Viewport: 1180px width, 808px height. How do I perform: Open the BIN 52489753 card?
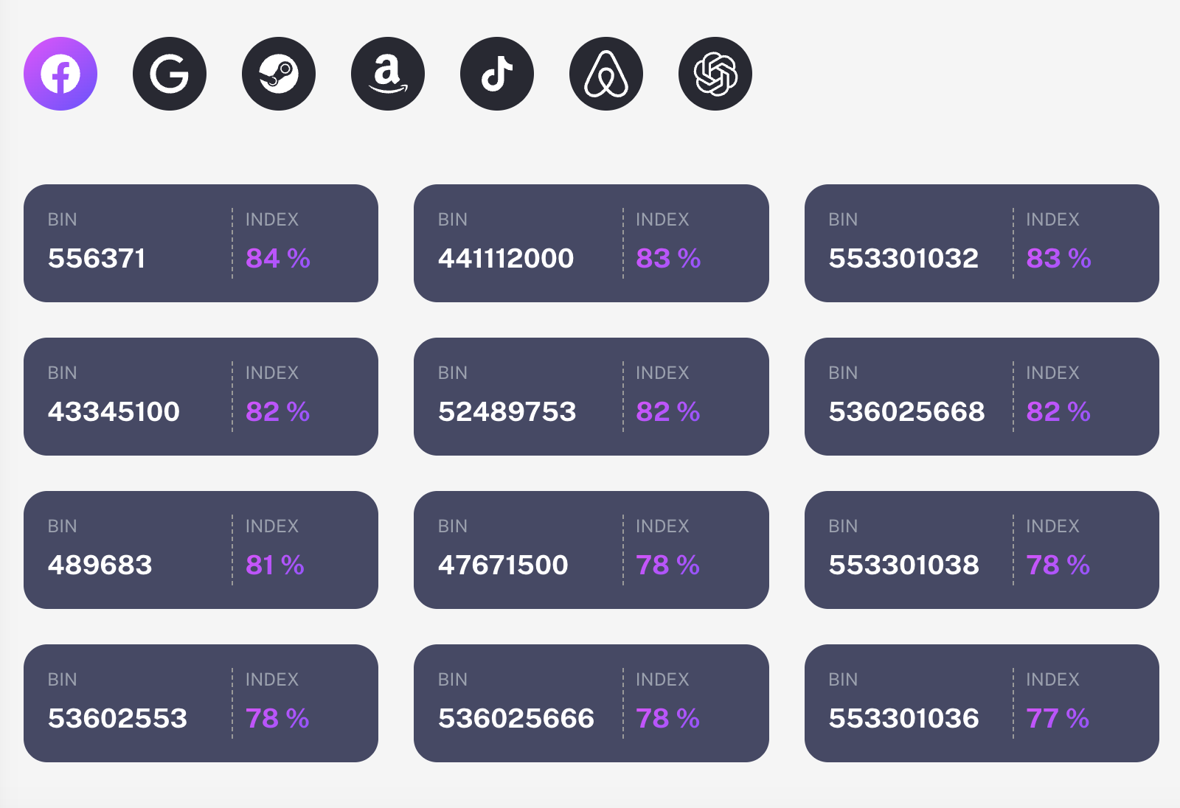pos(591,397)
